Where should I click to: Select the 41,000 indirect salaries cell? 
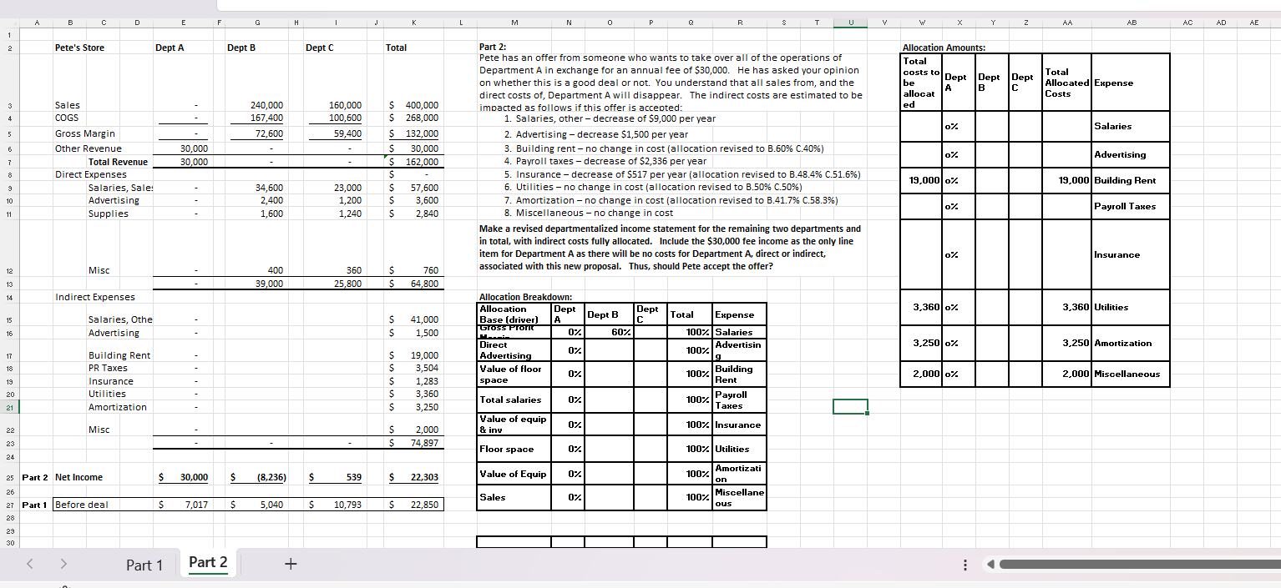tap(425, 319)
